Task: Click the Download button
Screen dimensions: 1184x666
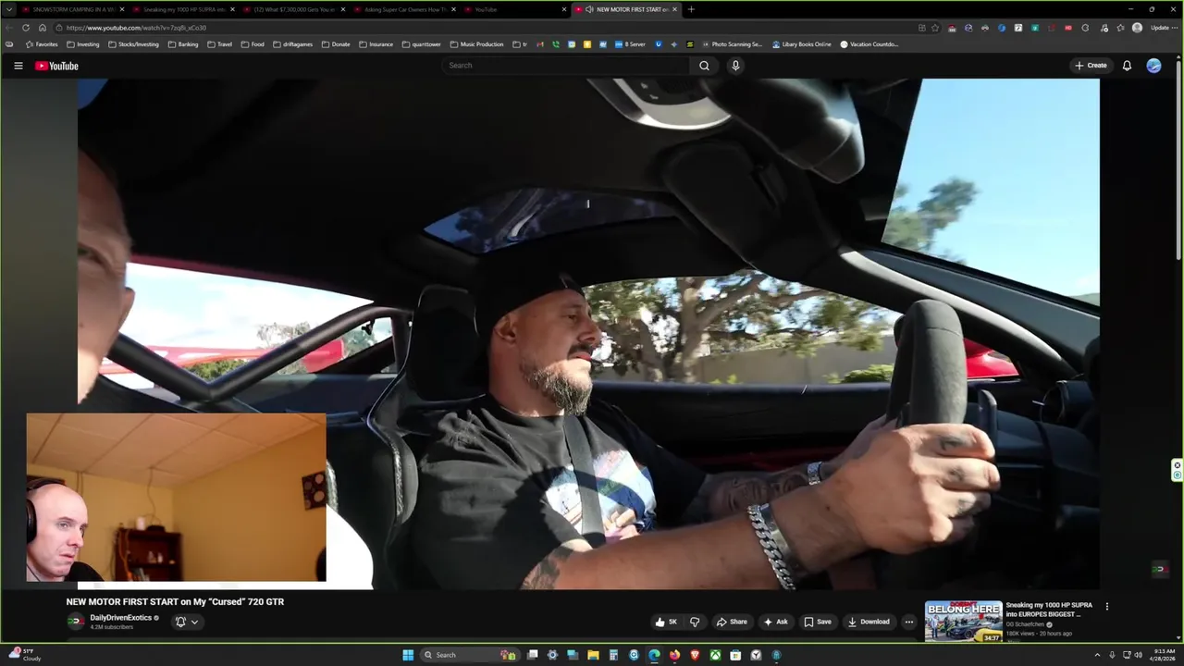Action: (869, 622)
